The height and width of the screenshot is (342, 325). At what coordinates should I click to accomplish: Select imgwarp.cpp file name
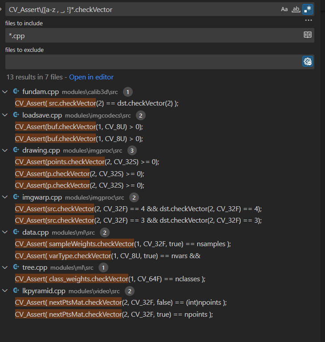click(x=42, y=197)
